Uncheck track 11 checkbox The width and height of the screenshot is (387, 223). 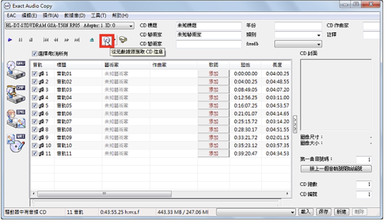click(35, 154)
